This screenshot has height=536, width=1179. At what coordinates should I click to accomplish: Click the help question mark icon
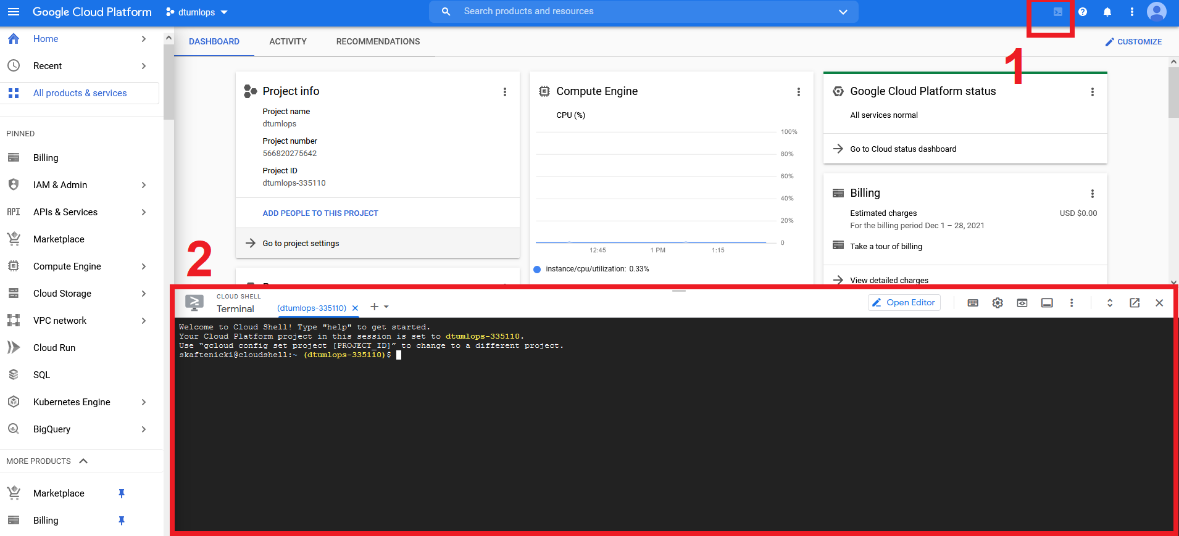1083,12
